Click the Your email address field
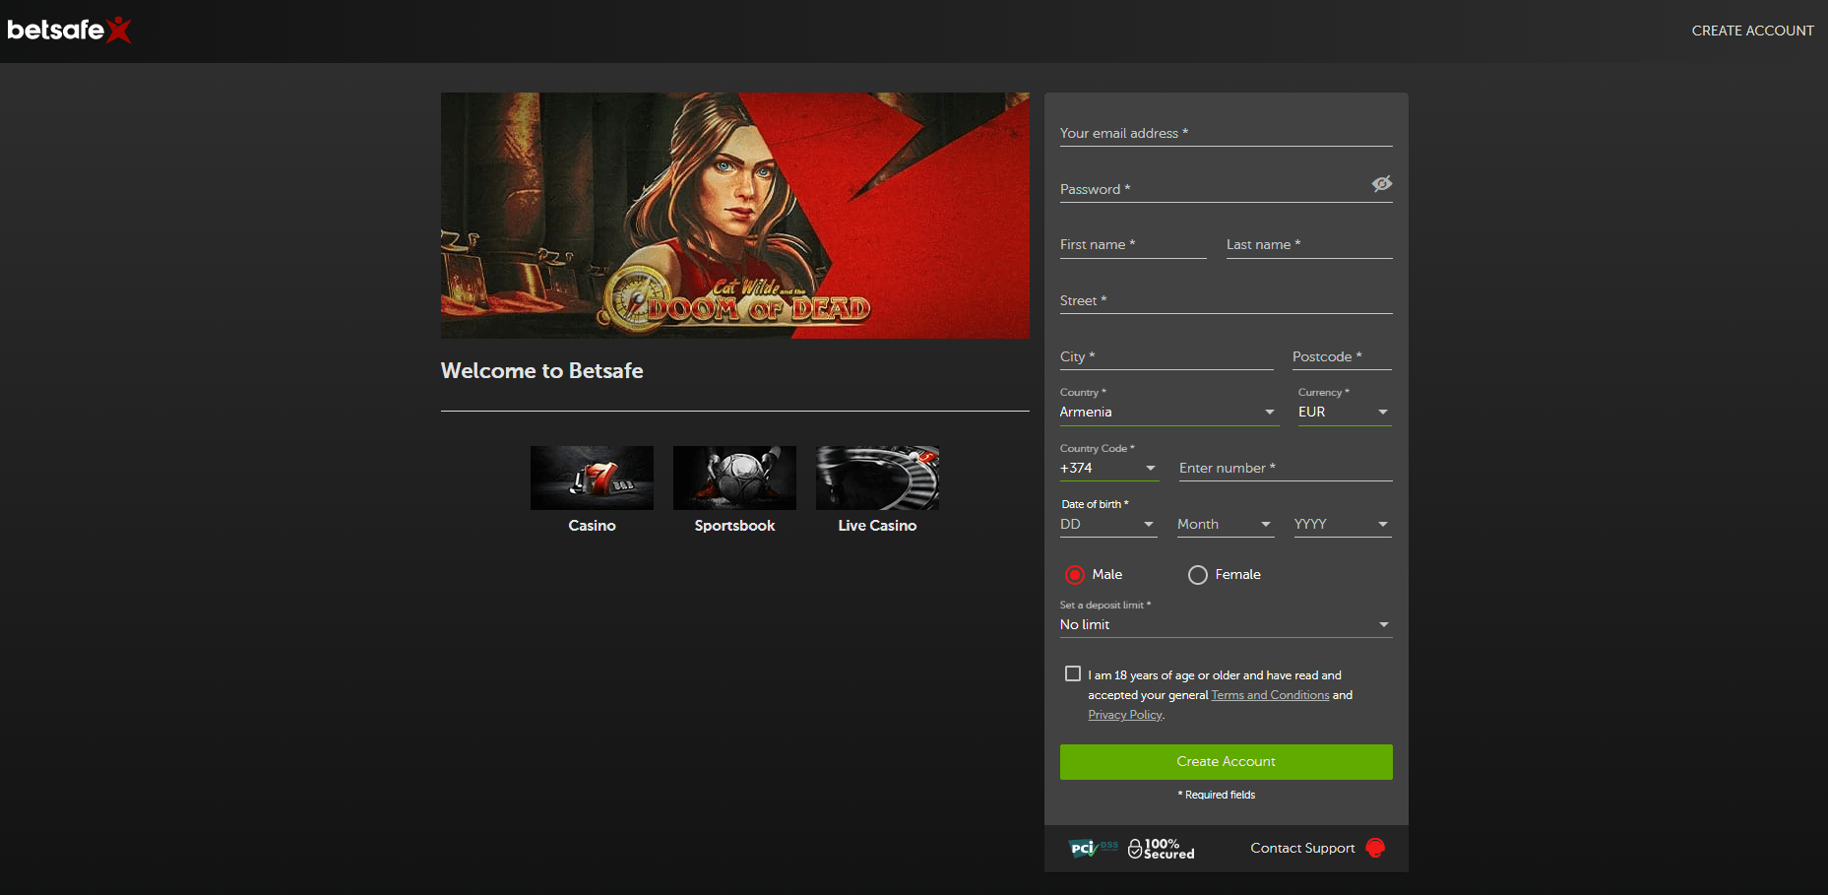 tap(1227, 133)
